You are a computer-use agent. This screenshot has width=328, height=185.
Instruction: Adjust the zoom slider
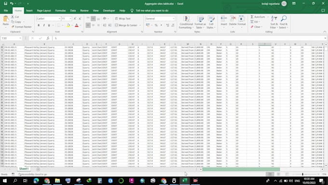click(x=302, y=174)
